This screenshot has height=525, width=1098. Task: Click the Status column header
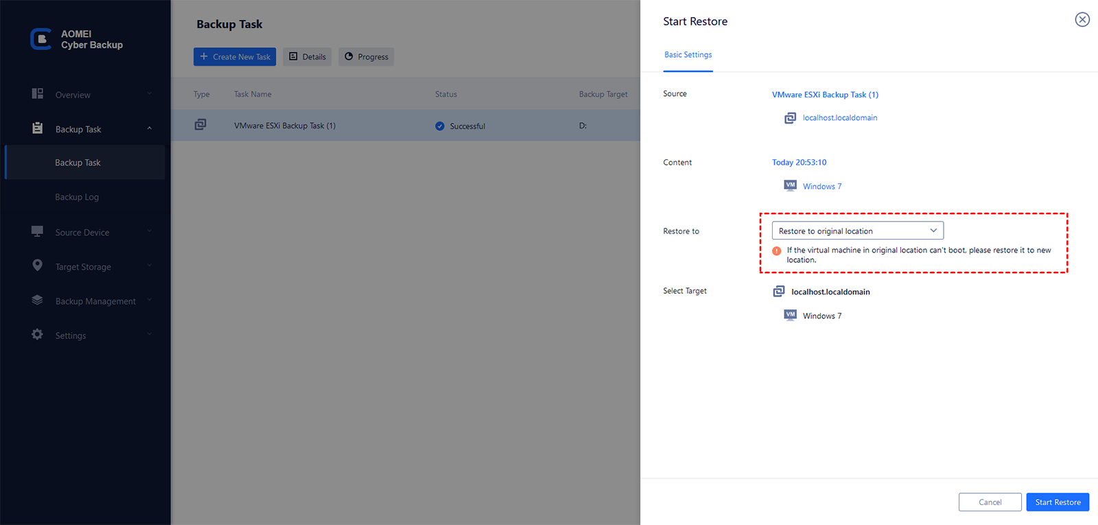point(446,95)
